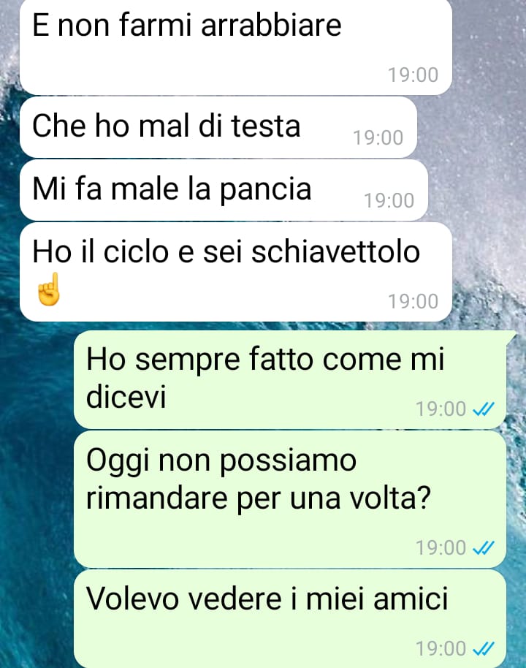Viewport: 526px width, 668px height.
Task: Tap the word "schiavettolo" in the received message
Action: coord(335,251)
